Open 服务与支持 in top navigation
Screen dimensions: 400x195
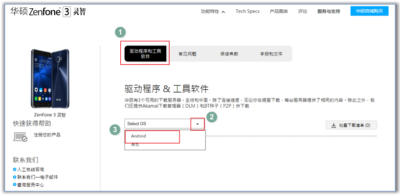pos(329,11)
